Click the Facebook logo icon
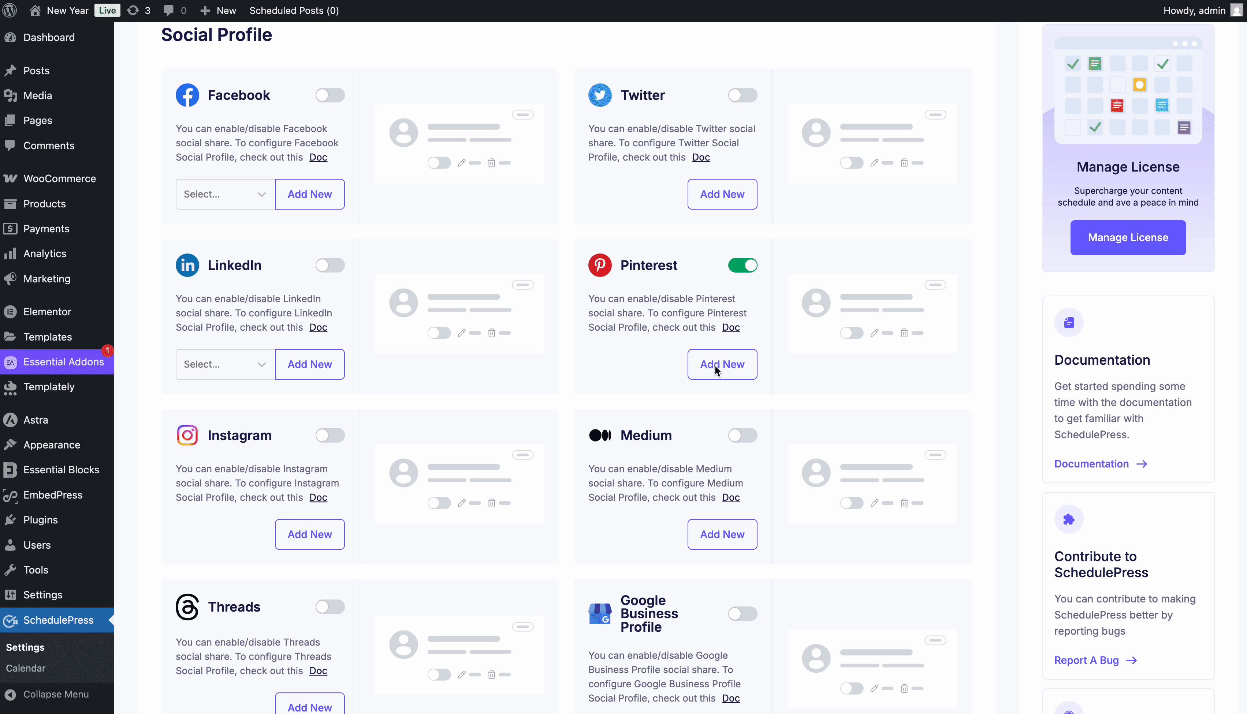 coord(187,95)
